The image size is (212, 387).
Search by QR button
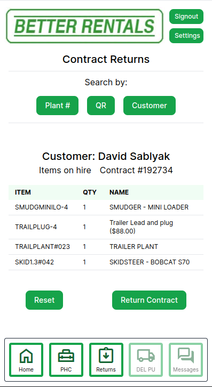pos(101,106)
